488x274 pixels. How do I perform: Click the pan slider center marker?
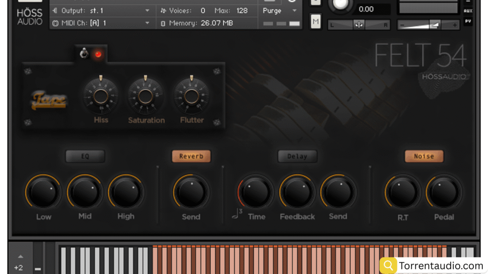coord(359,25)
